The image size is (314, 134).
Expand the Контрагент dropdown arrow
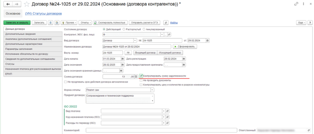(x=162, y=35)
